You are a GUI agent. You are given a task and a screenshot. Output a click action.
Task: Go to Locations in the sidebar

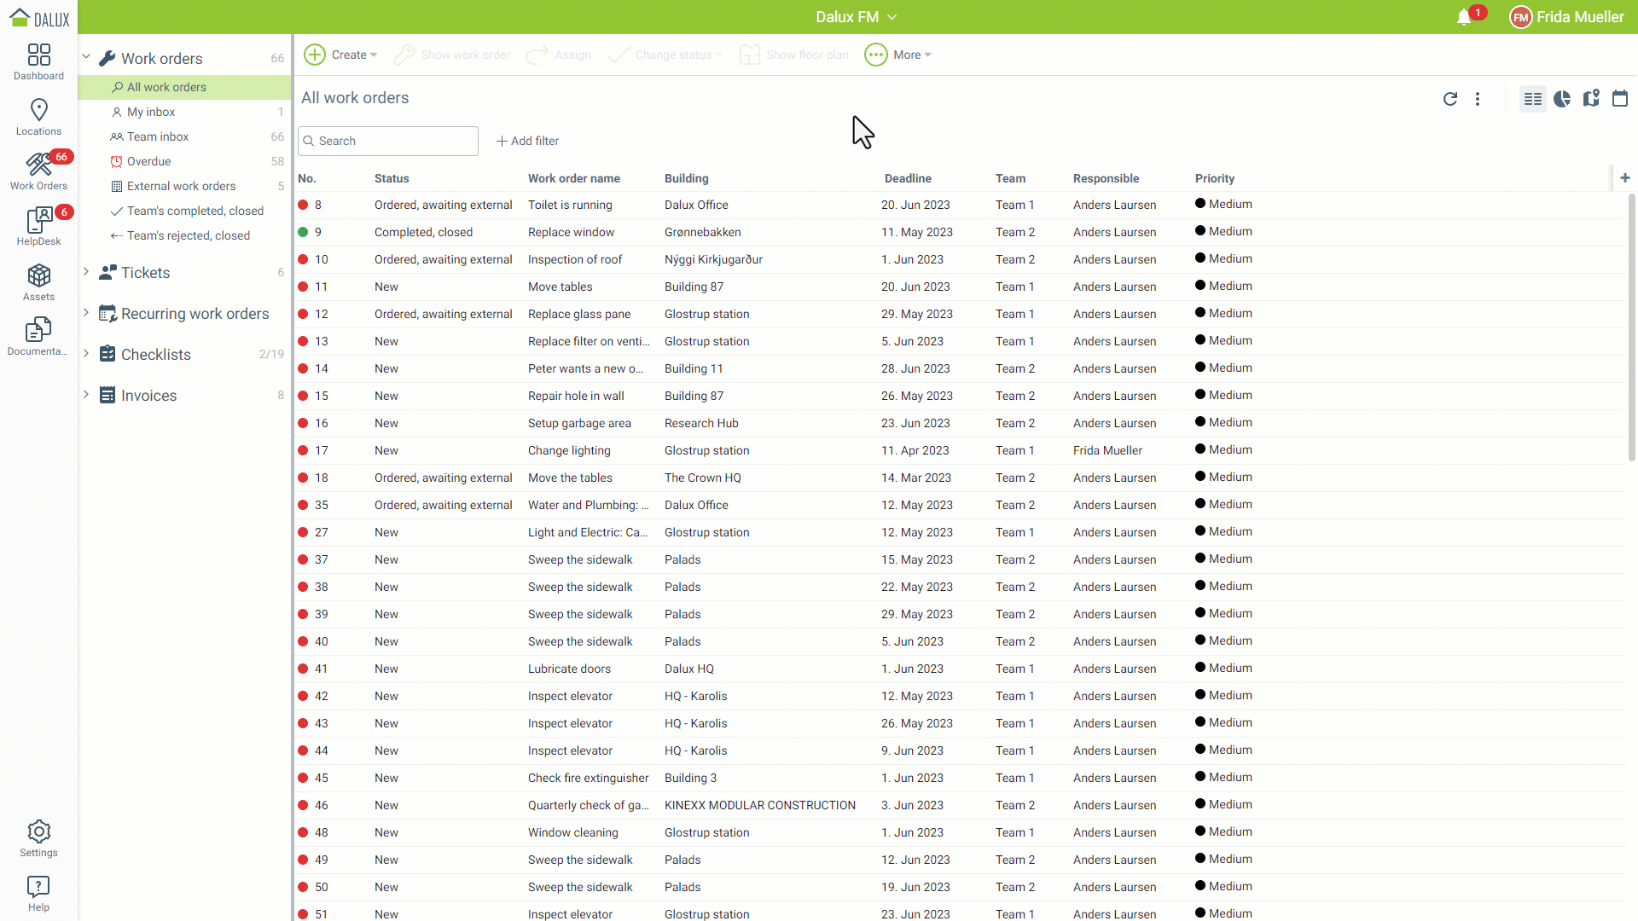coord(38,117)
